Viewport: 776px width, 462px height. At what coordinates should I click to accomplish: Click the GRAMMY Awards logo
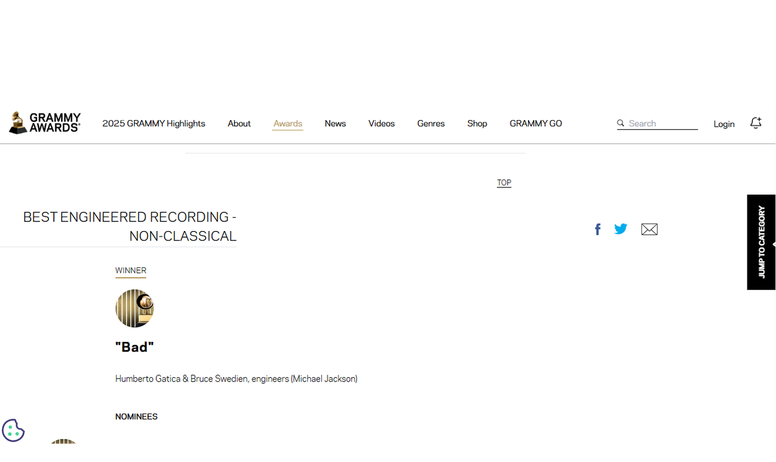coord(45,123)
